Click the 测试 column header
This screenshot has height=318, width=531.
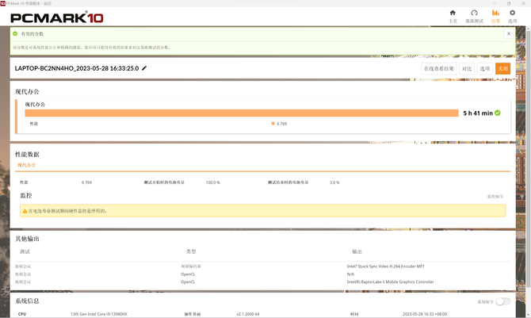pyautogui.click(x=25, y=251)
